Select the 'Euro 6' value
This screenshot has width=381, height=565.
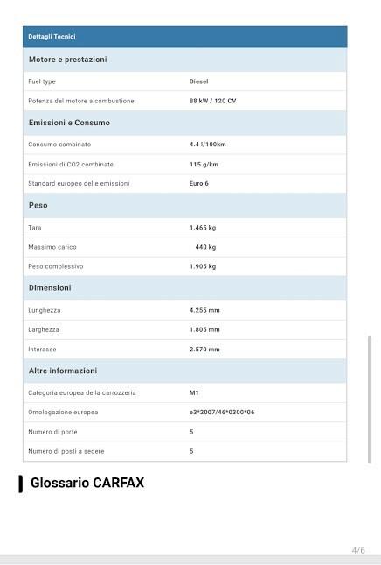198,183
